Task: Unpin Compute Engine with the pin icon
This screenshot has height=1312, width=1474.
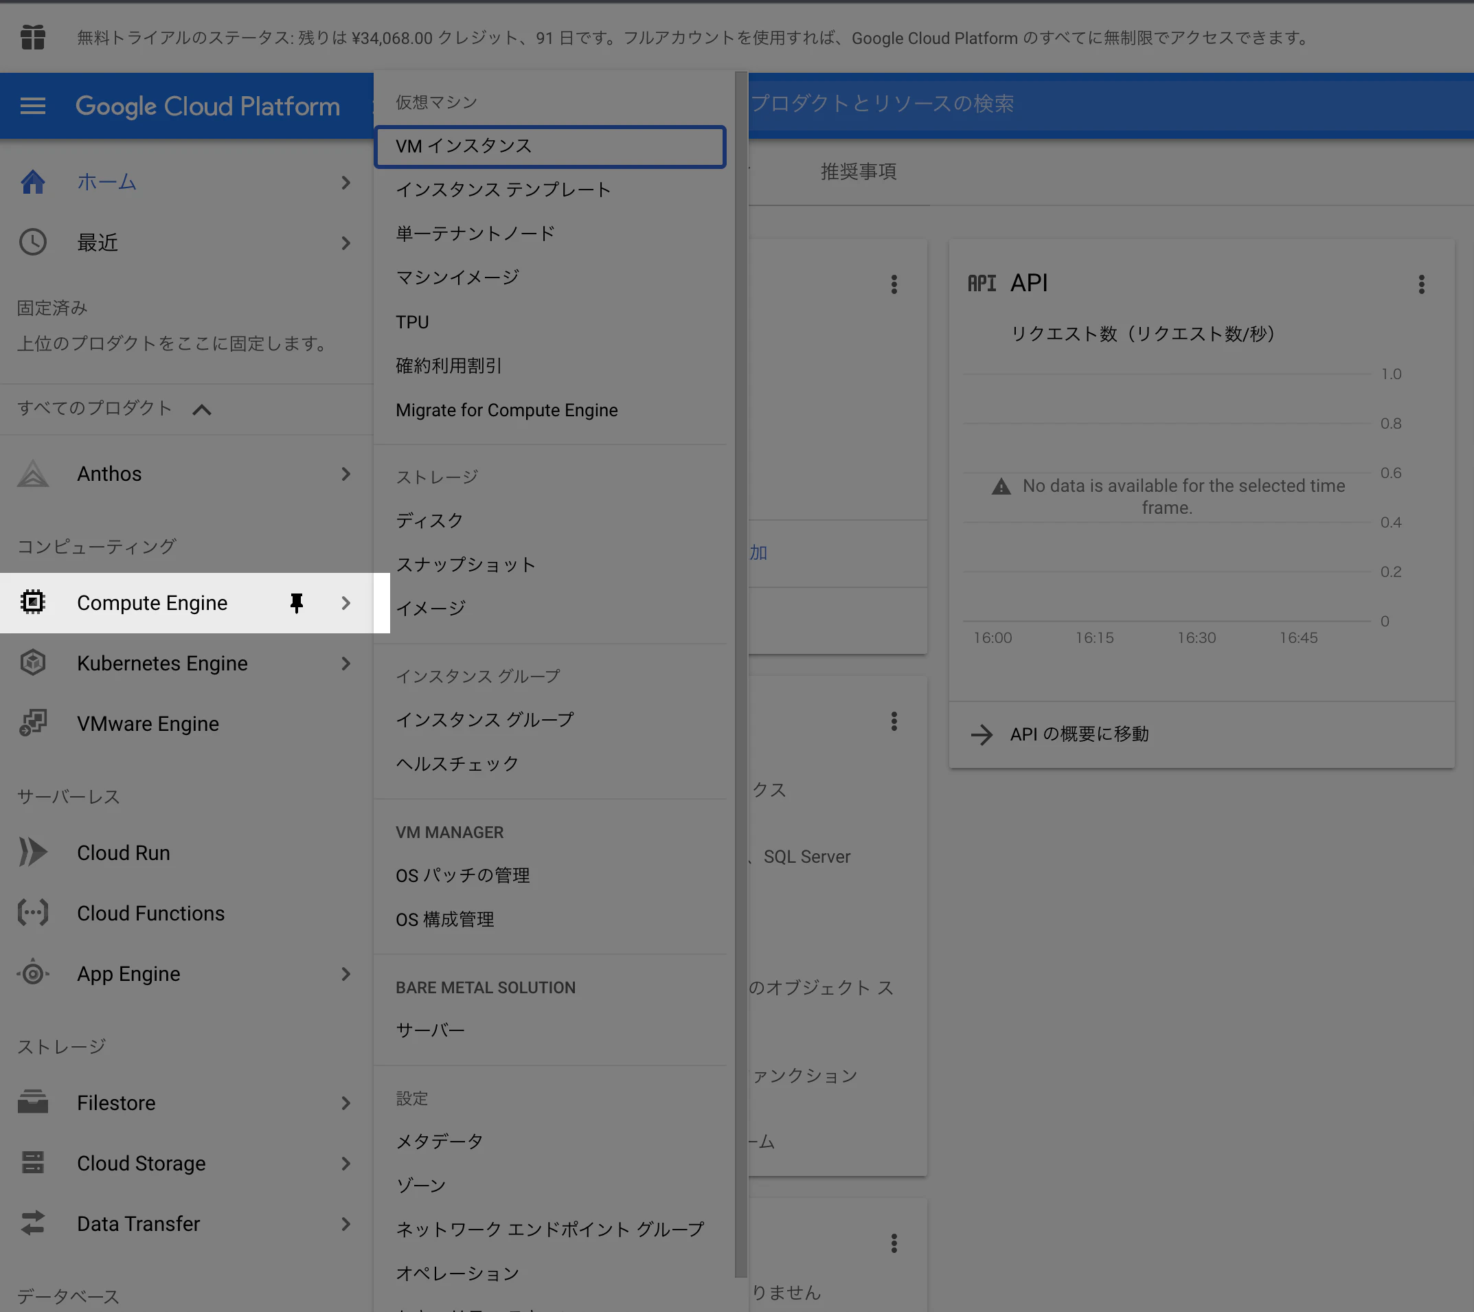Action: click(297, 603)
